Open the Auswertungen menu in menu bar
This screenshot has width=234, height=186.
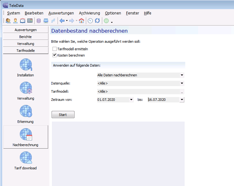pyautogui.click(x=61, y=13)
